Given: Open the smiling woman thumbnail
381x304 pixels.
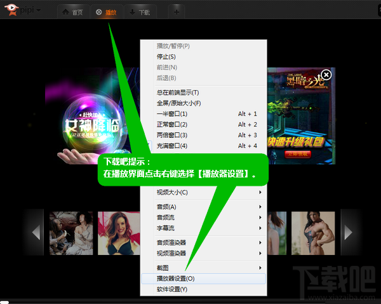Looking at the screenshot, I should tap(119, 233).
